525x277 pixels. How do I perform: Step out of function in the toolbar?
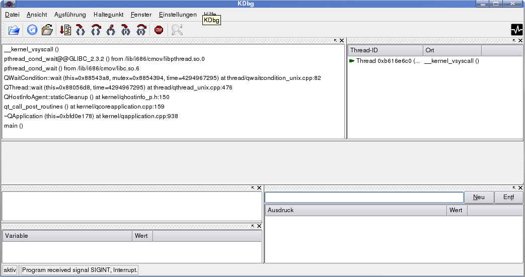click(111, 30)
